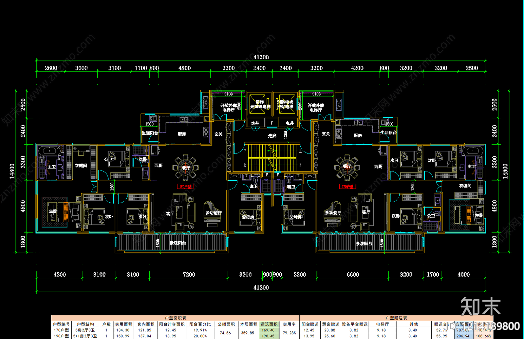Select the 阳台计容面积 column header
524x339 pixels.
click(x=172, y=324)
